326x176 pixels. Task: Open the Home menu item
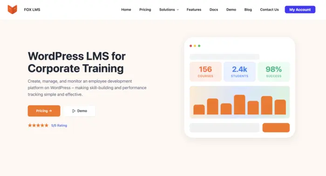click(126, 10)
